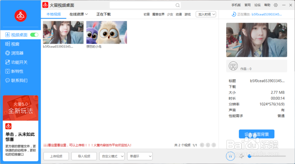
Task: Select the 少女 tag
Action: click(x=170, y=14)
